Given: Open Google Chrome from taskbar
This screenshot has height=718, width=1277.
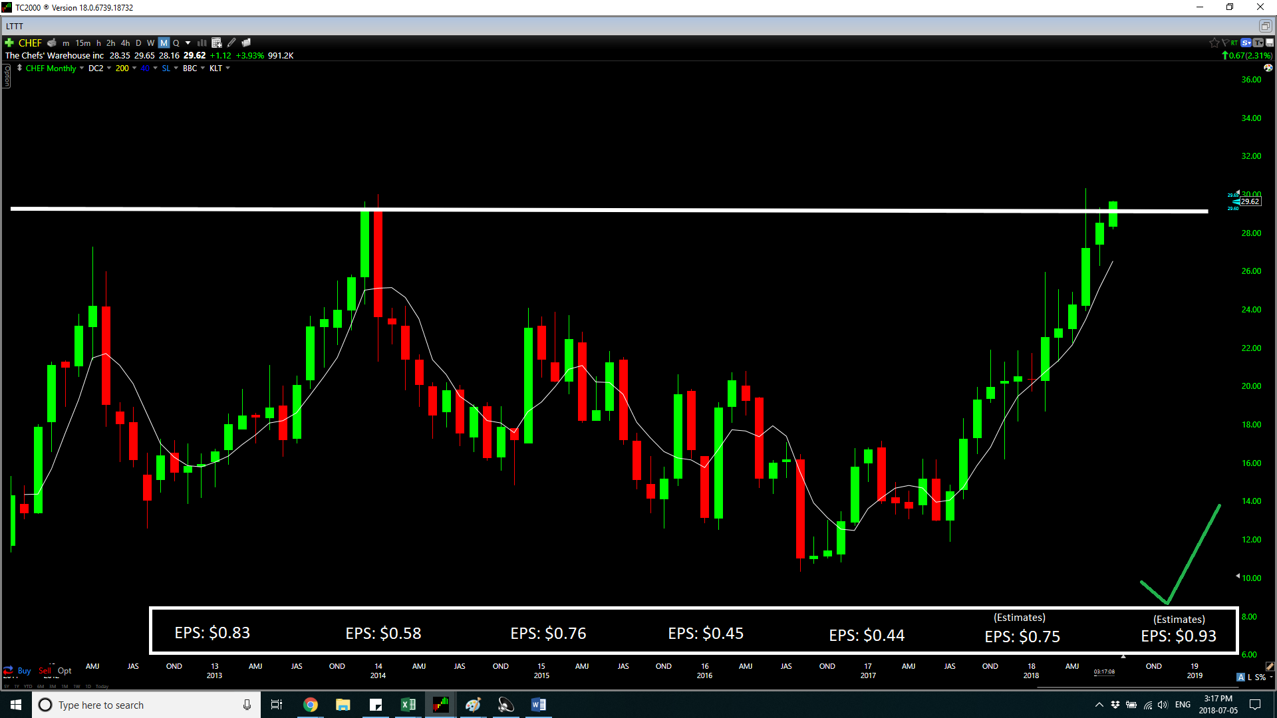Looking at the screenshot, I should [x=311, y=705].
